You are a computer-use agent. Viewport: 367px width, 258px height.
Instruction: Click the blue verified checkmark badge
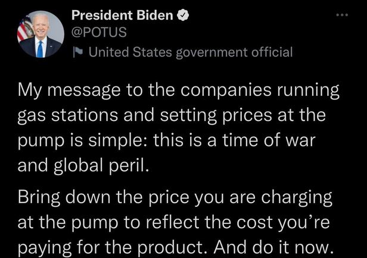click(184, 16)
